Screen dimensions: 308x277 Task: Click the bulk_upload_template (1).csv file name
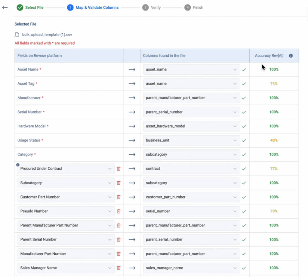[x=47, y=35]
